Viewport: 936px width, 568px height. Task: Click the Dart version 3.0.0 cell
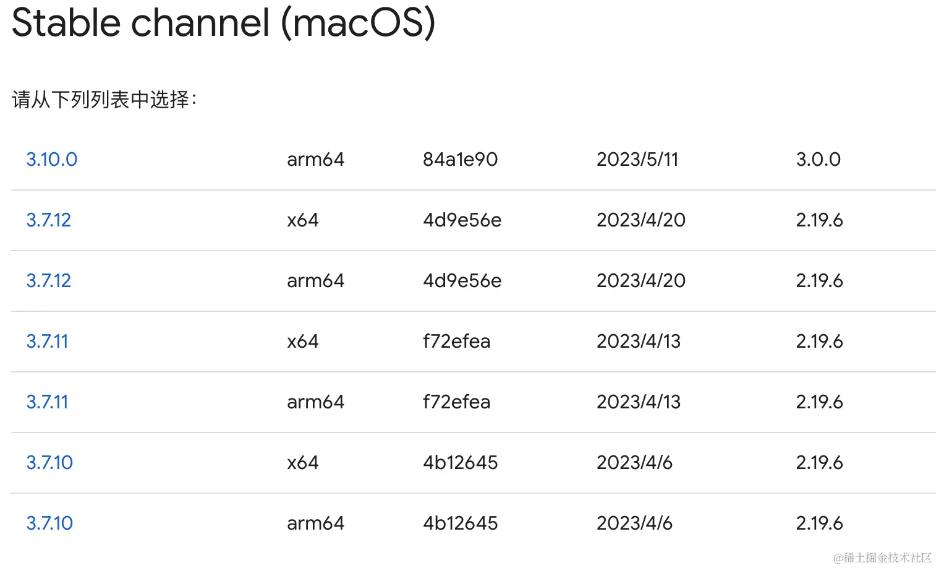819,160
